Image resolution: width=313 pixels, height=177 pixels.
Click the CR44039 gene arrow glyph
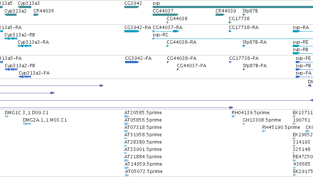pyautogui.click(x=220, y=15)
